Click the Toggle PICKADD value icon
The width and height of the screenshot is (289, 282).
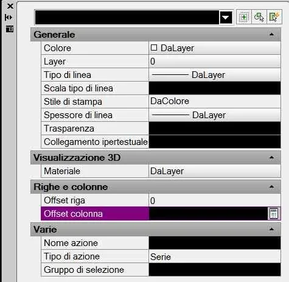point(244,17)
